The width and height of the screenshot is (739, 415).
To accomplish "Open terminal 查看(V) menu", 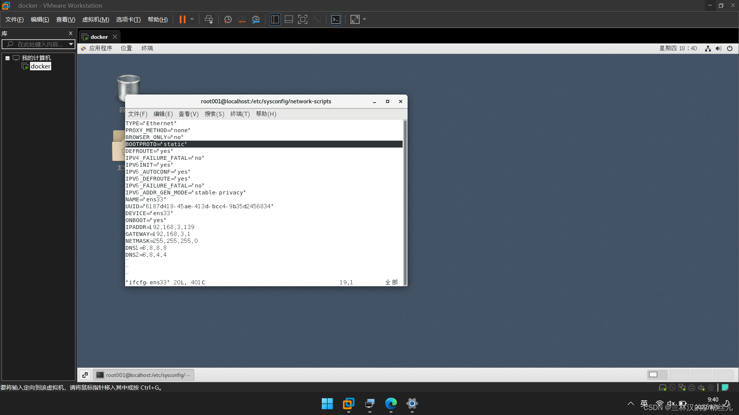I will 189,114.
